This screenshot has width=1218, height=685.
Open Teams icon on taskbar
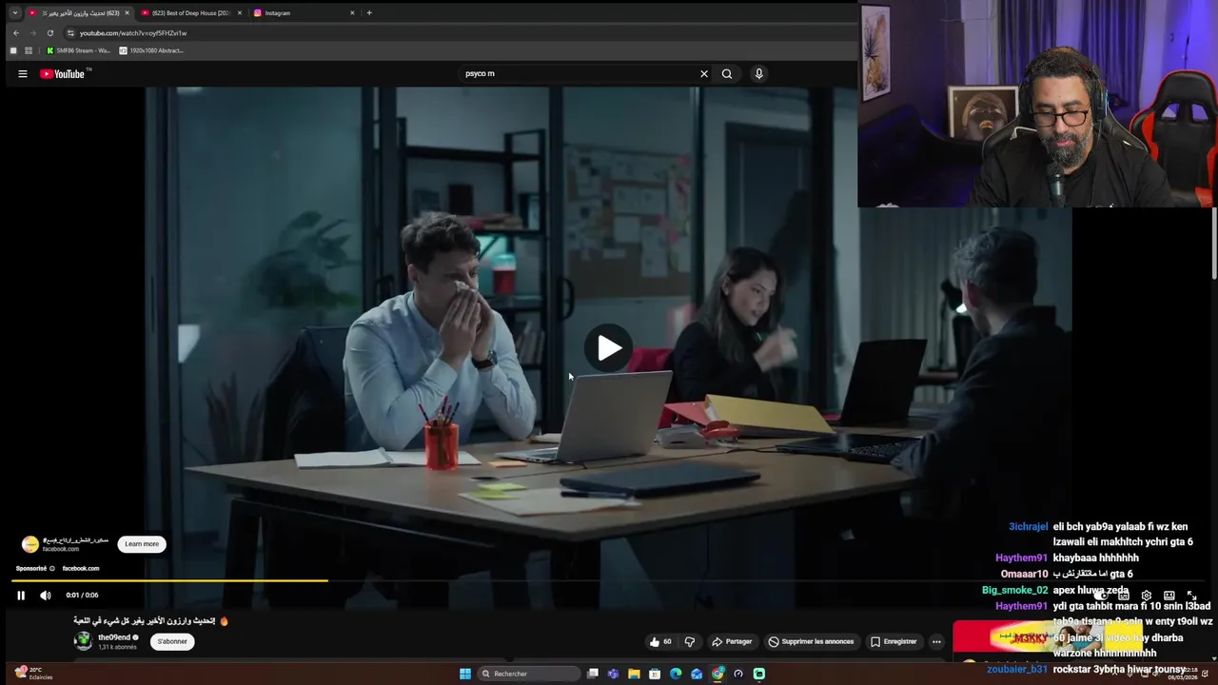pyautogui.click(x=613, y=674)
